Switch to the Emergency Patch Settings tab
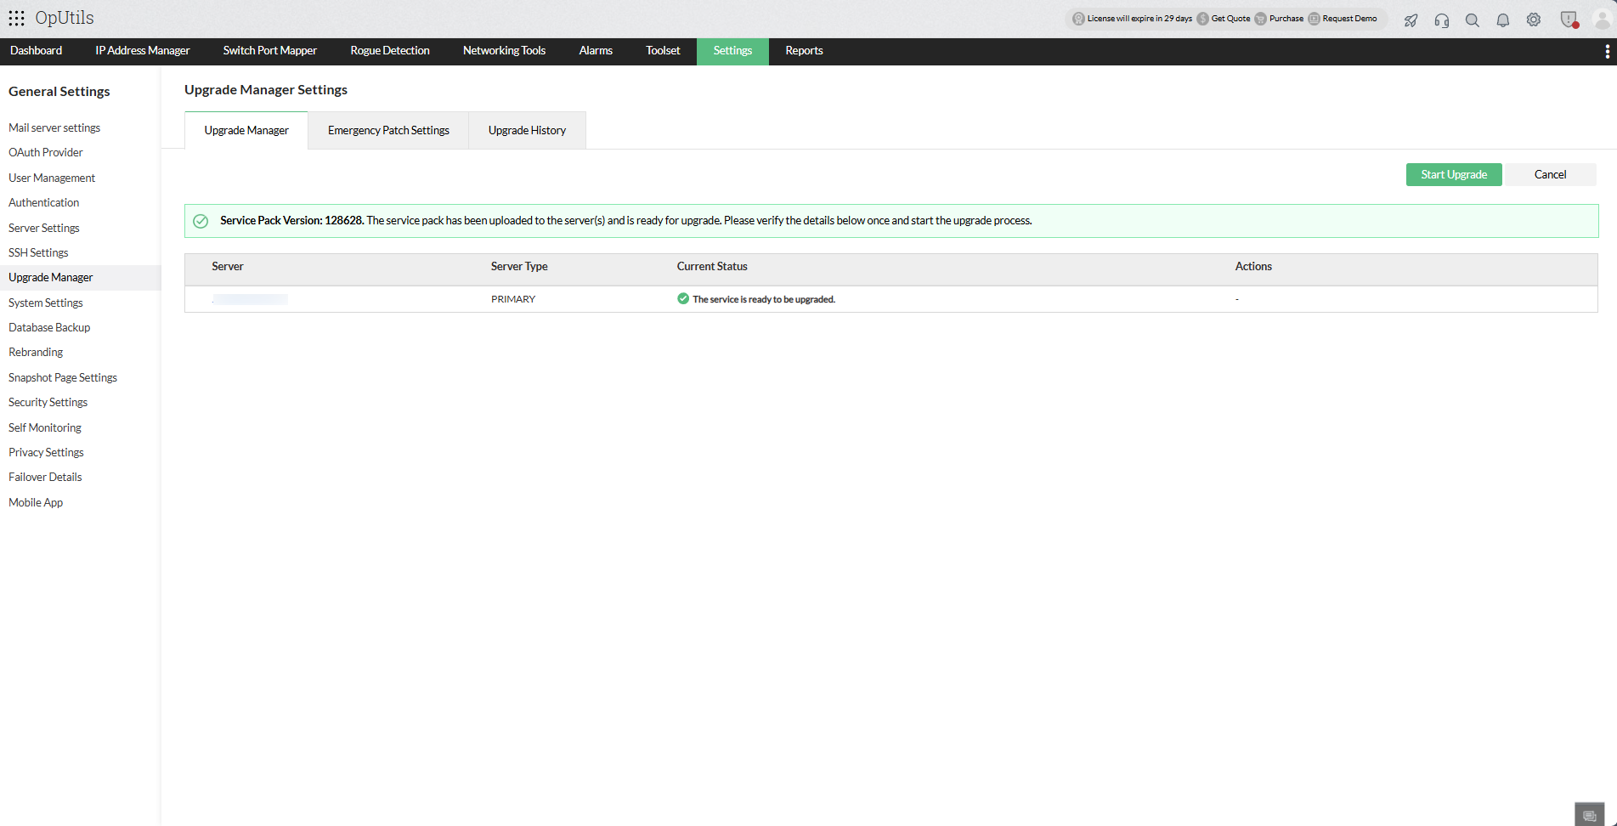This screenshot has width=1617, height=826. coord(388,131)
